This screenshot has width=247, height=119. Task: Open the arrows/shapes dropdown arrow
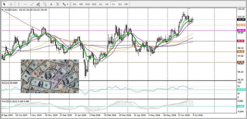[x=68, y=4]
